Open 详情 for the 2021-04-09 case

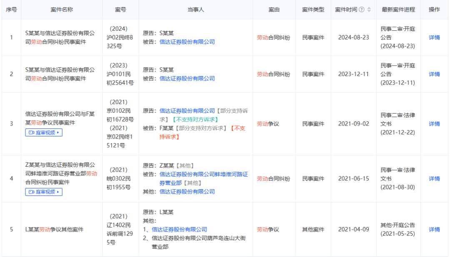(434, 230)
